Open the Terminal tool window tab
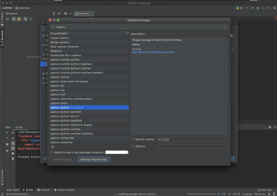This screenshot has width=277, height=196. 43,190
